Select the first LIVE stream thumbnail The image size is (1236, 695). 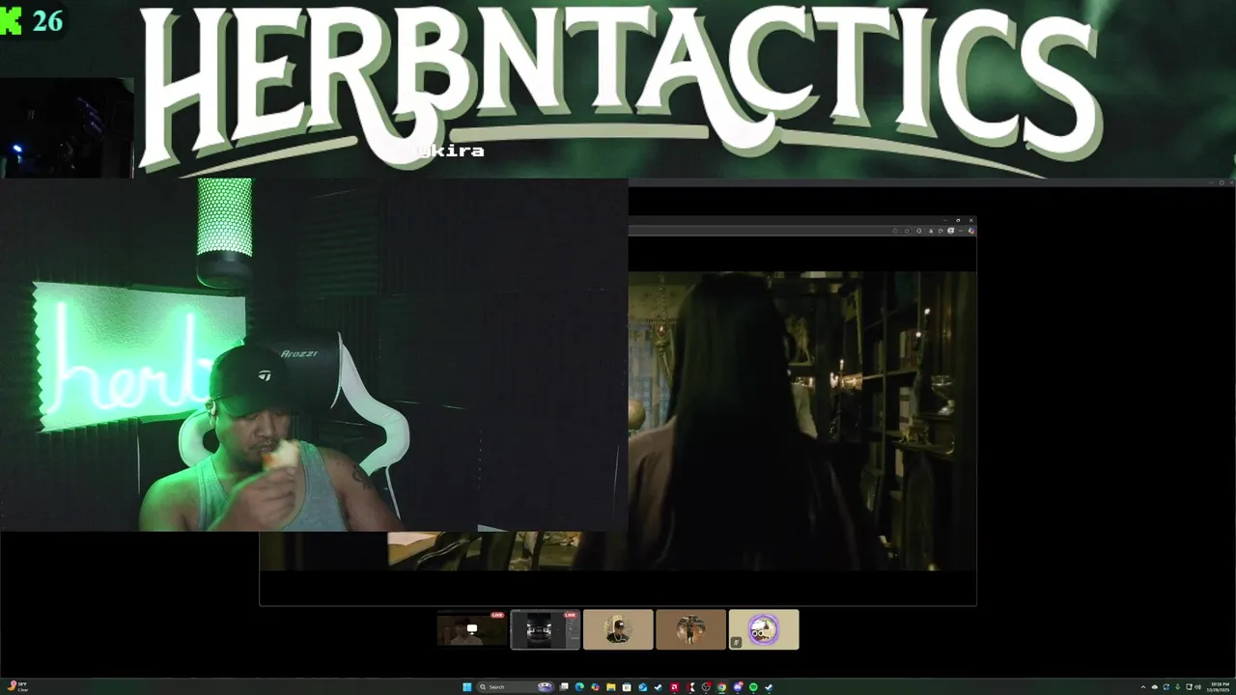tap(472, 629)
